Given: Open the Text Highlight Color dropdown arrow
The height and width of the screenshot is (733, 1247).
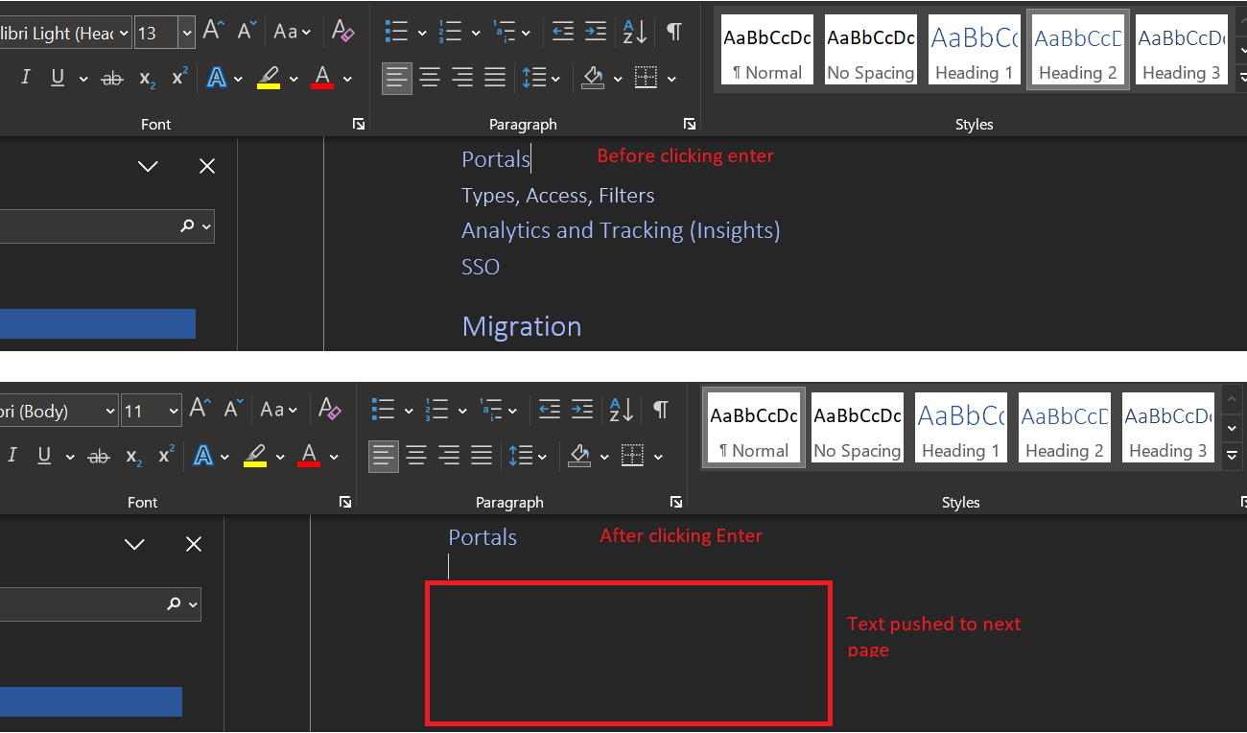Looking at the screenshot, I should (x=294, y=78).
